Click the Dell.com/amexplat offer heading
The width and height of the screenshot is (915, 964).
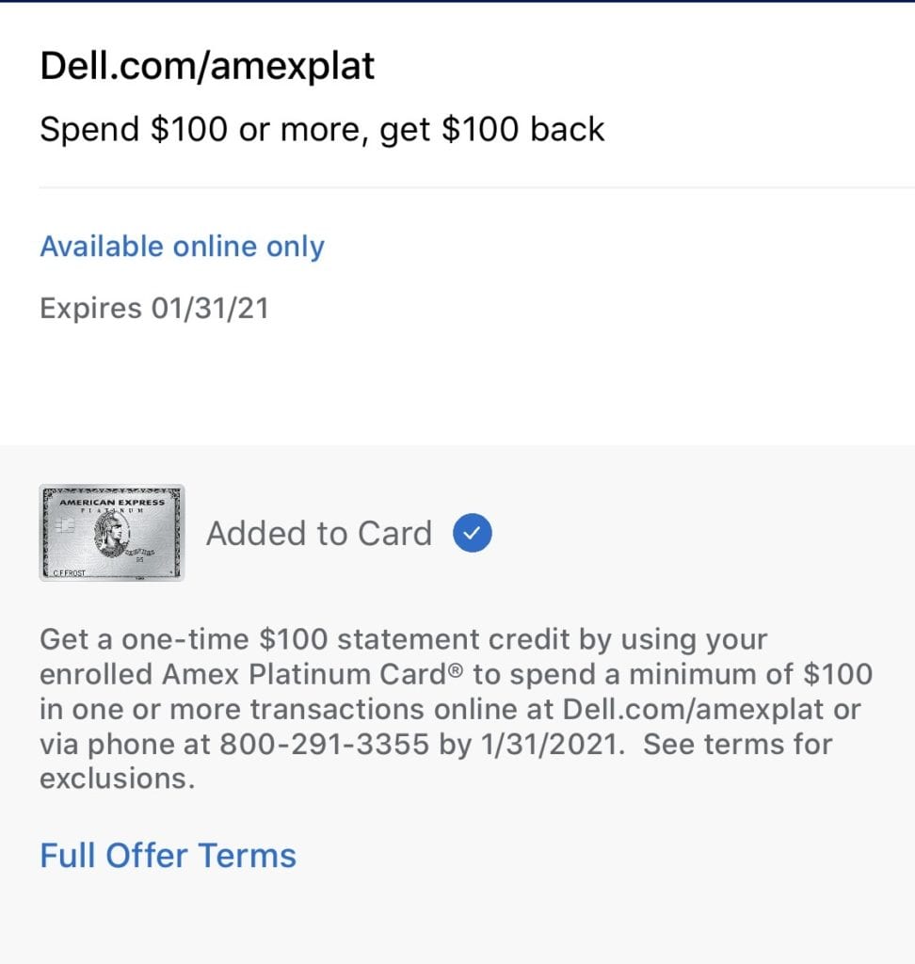(207, 66)
